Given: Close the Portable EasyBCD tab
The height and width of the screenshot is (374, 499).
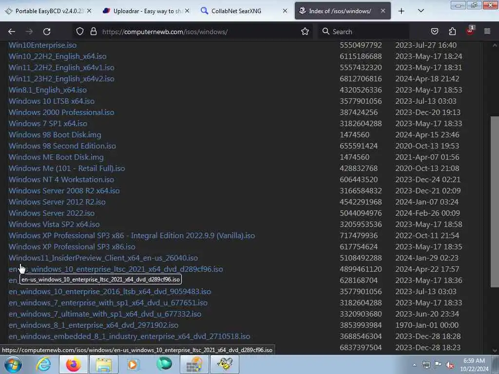Looking at the screenshot, I should (89, 11).
